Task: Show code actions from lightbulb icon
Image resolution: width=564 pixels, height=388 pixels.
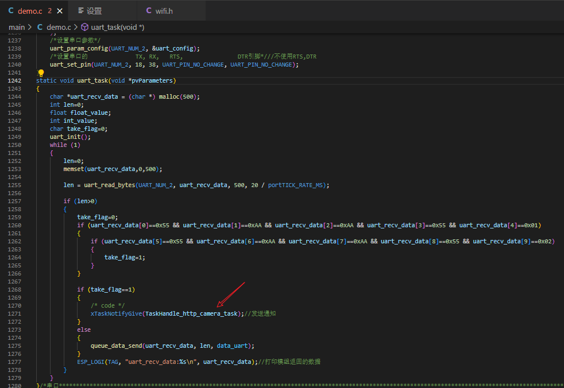Action: click(41, 73)
